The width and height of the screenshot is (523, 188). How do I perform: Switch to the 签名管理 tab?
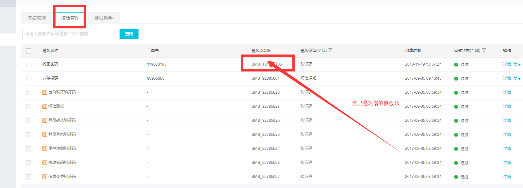click(37, 18)
